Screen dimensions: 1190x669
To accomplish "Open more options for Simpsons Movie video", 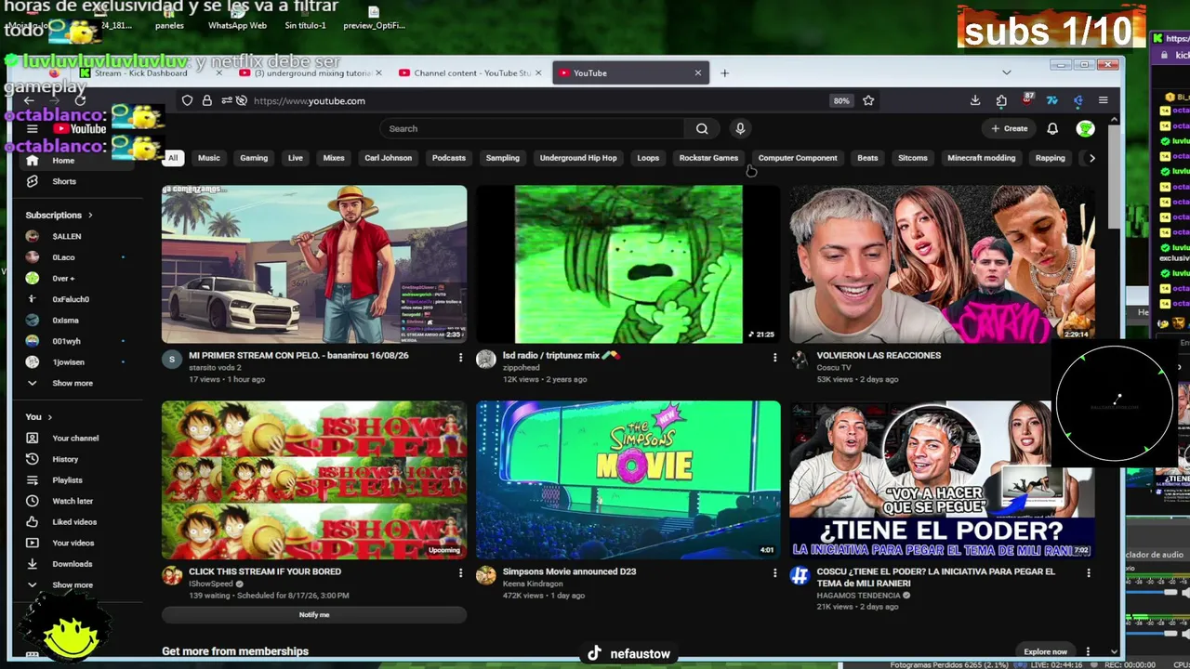I will click(x=774, y=573).
